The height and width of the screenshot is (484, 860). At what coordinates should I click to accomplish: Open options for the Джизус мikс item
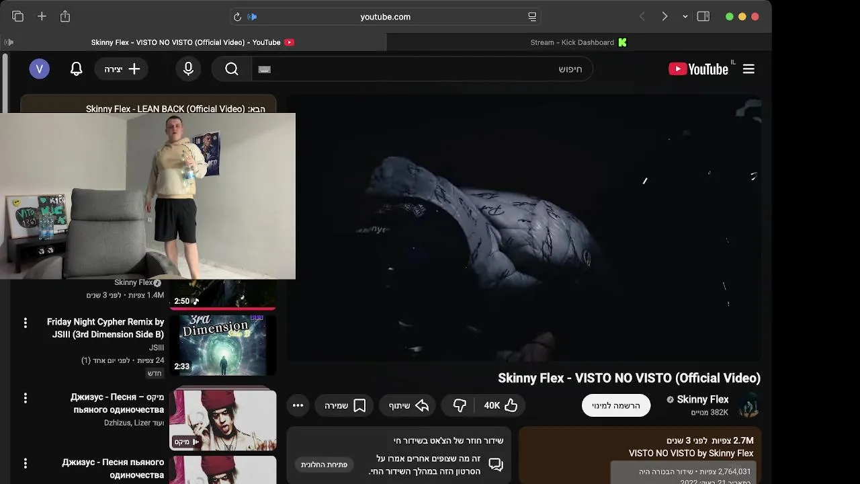pos(26,398)
